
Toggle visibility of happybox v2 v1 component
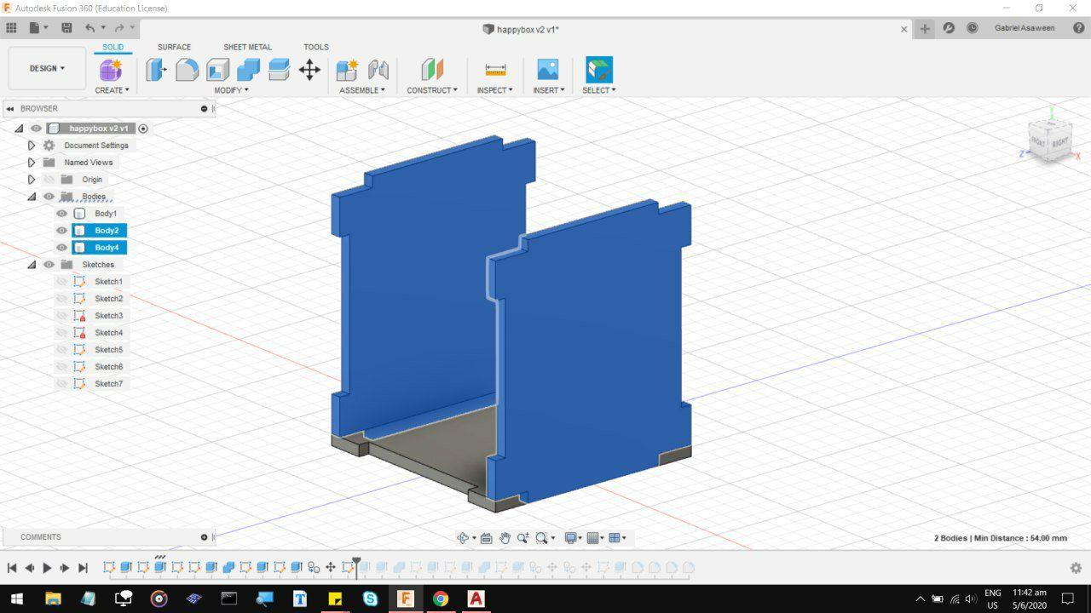[36, 129]
